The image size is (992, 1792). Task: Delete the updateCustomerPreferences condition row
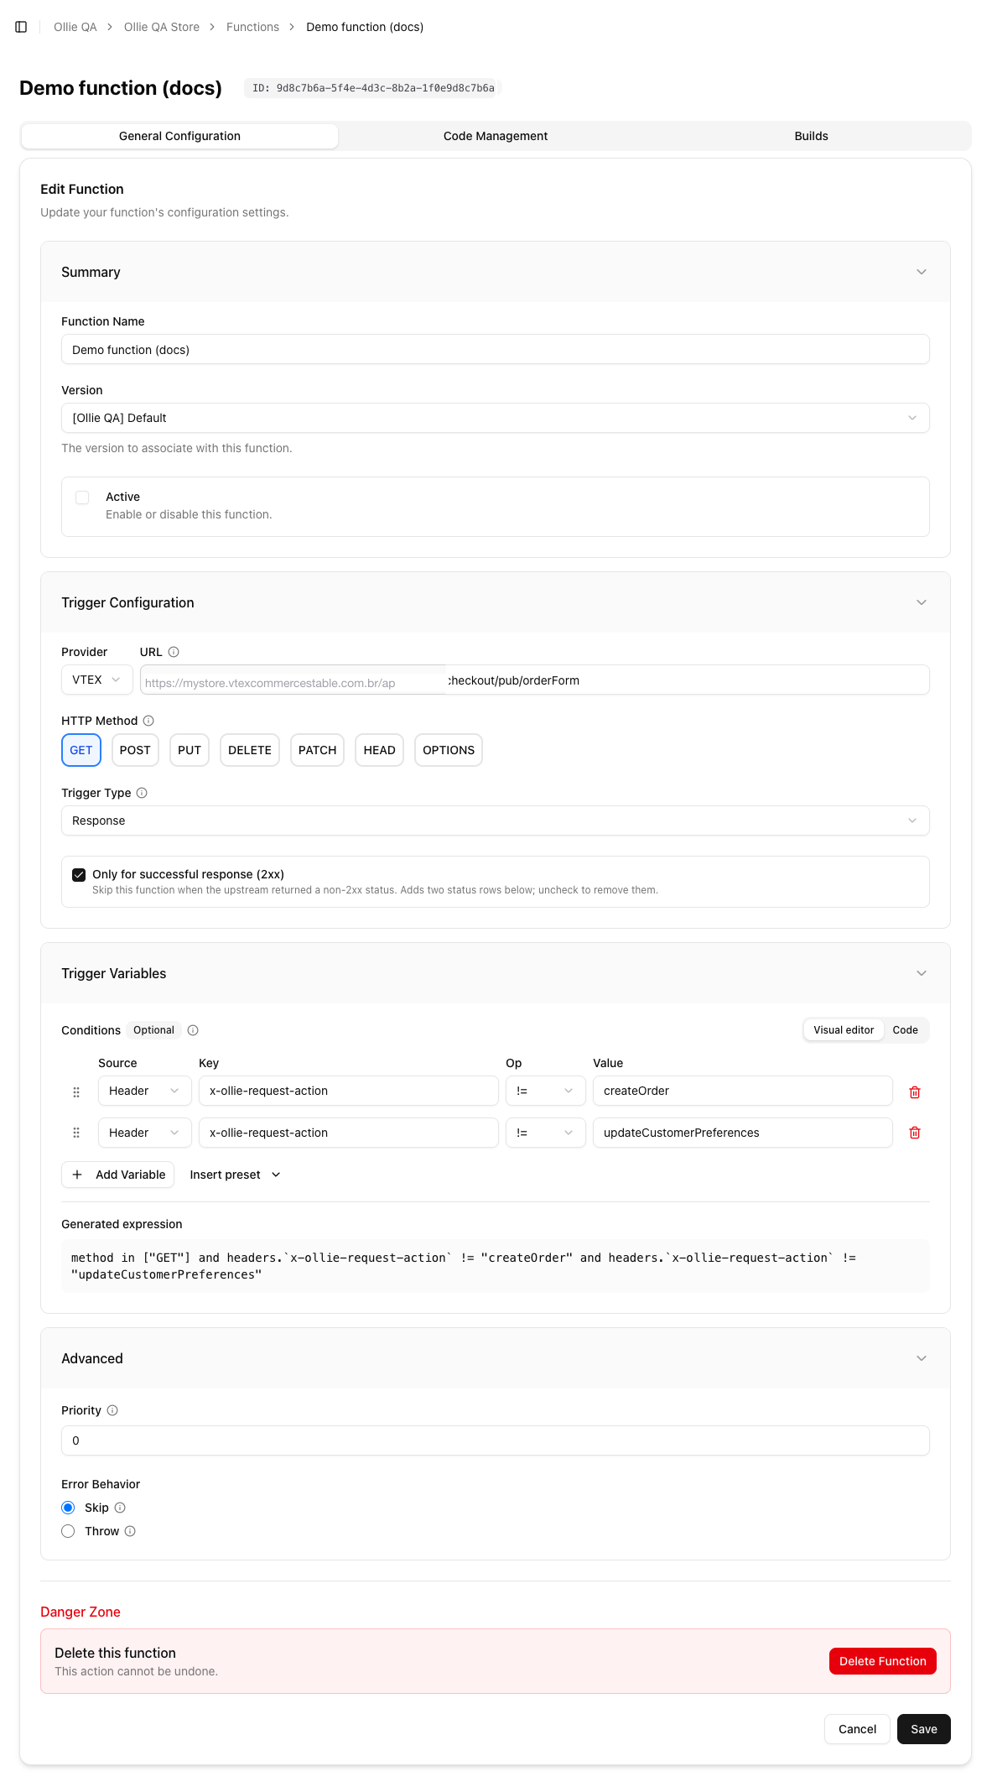point(915,1133)
